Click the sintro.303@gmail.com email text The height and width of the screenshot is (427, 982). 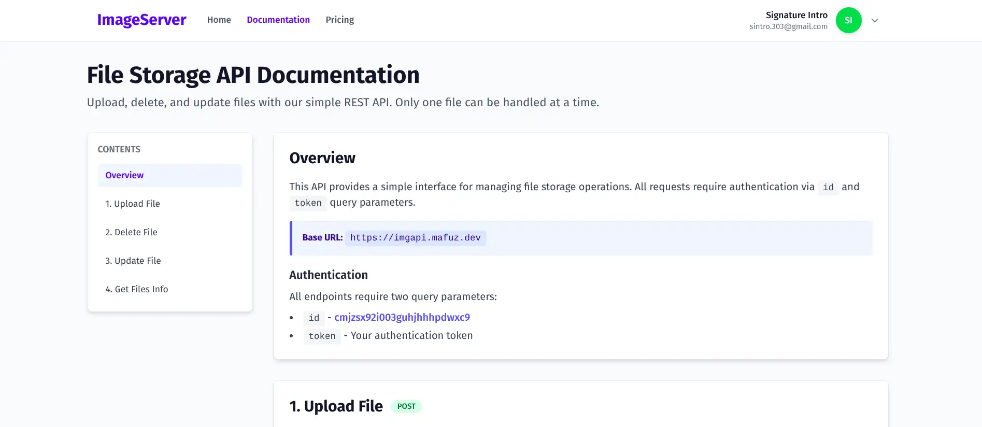(x=788, y=26)
